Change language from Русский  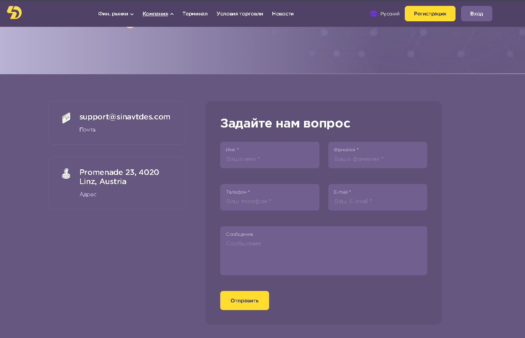[390, 14]
